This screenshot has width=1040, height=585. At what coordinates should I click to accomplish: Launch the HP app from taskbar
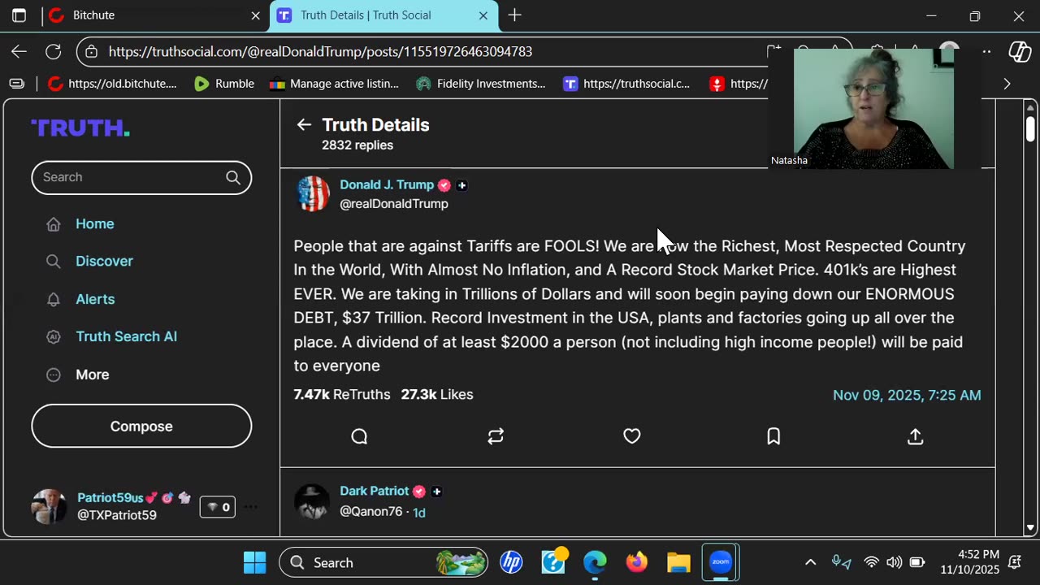pos(511,562)
